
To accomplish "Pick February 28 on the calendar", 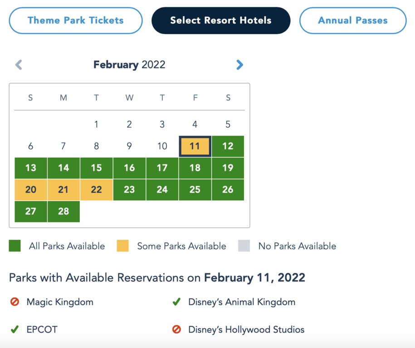I will coord(63,211).
